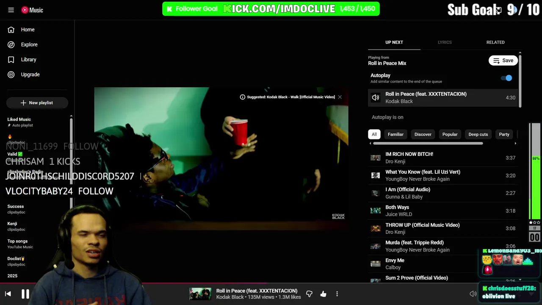Select the Popular filter chip
The width and height of the screenshot is (542, 305).
click(450, 134)
